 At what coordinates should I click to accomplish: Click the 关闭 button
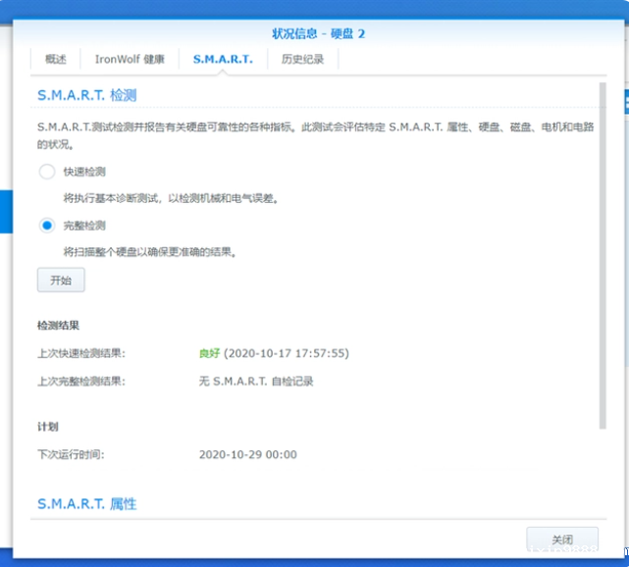pos(562,540)
